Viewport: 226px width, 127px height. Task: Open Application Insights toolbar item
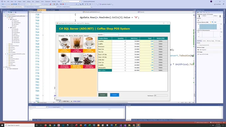[106, 4]
